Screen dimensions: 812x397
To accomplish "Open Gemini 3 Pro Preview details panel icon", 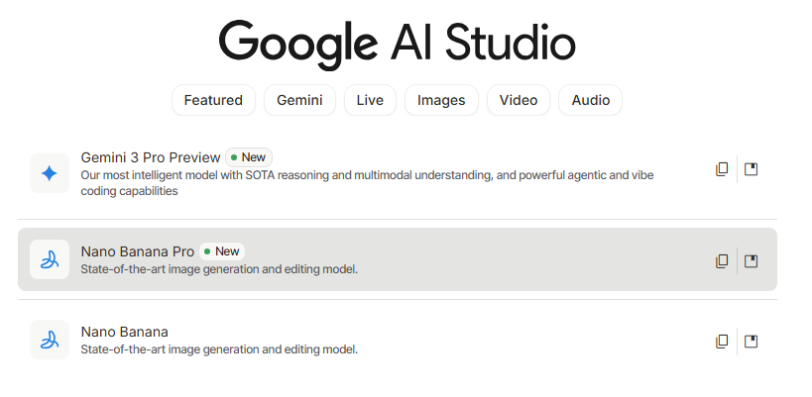I will coord(751,169).
